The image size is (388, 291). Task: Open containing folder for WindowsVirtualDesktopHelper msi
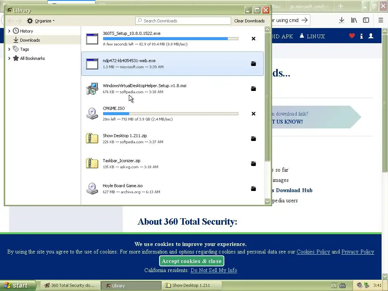[253, 89]
